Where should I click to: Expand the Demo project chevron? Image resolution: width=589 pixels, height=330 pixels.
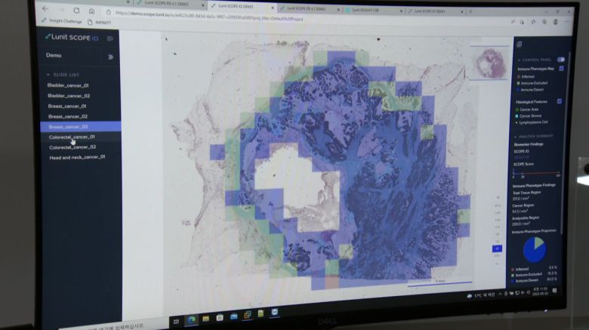click(x=110, y=56)
